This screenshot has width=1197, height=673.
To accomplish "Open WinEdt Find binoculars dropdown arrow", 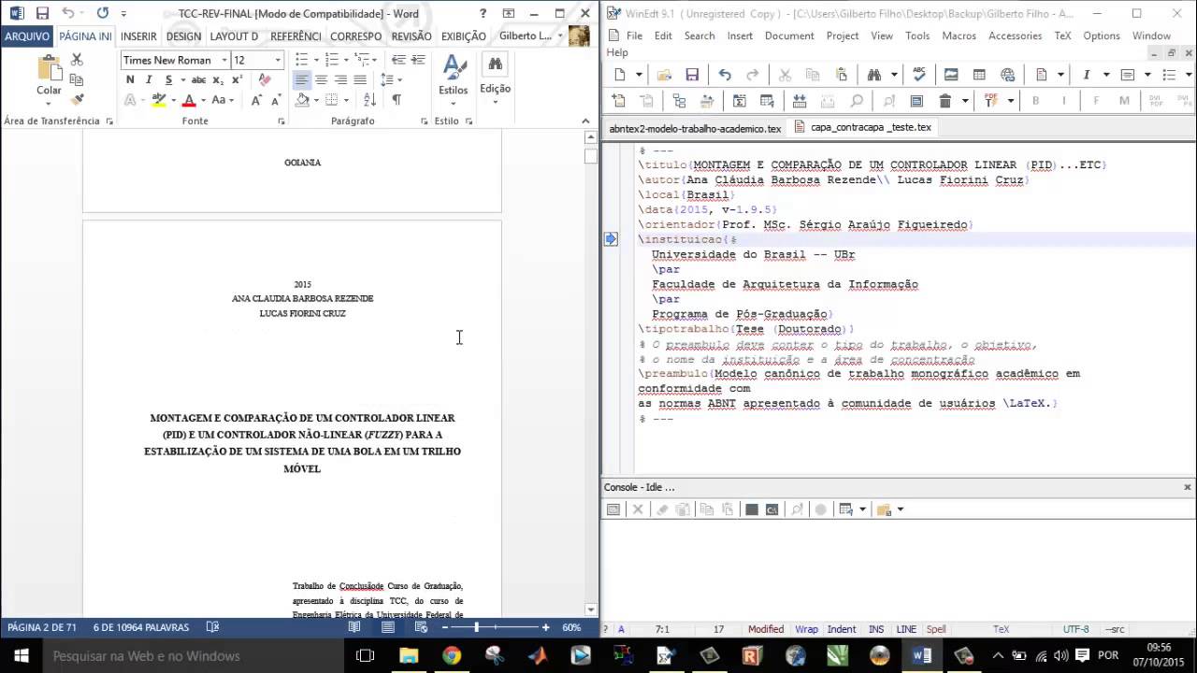I will click(x=893, y=75).
